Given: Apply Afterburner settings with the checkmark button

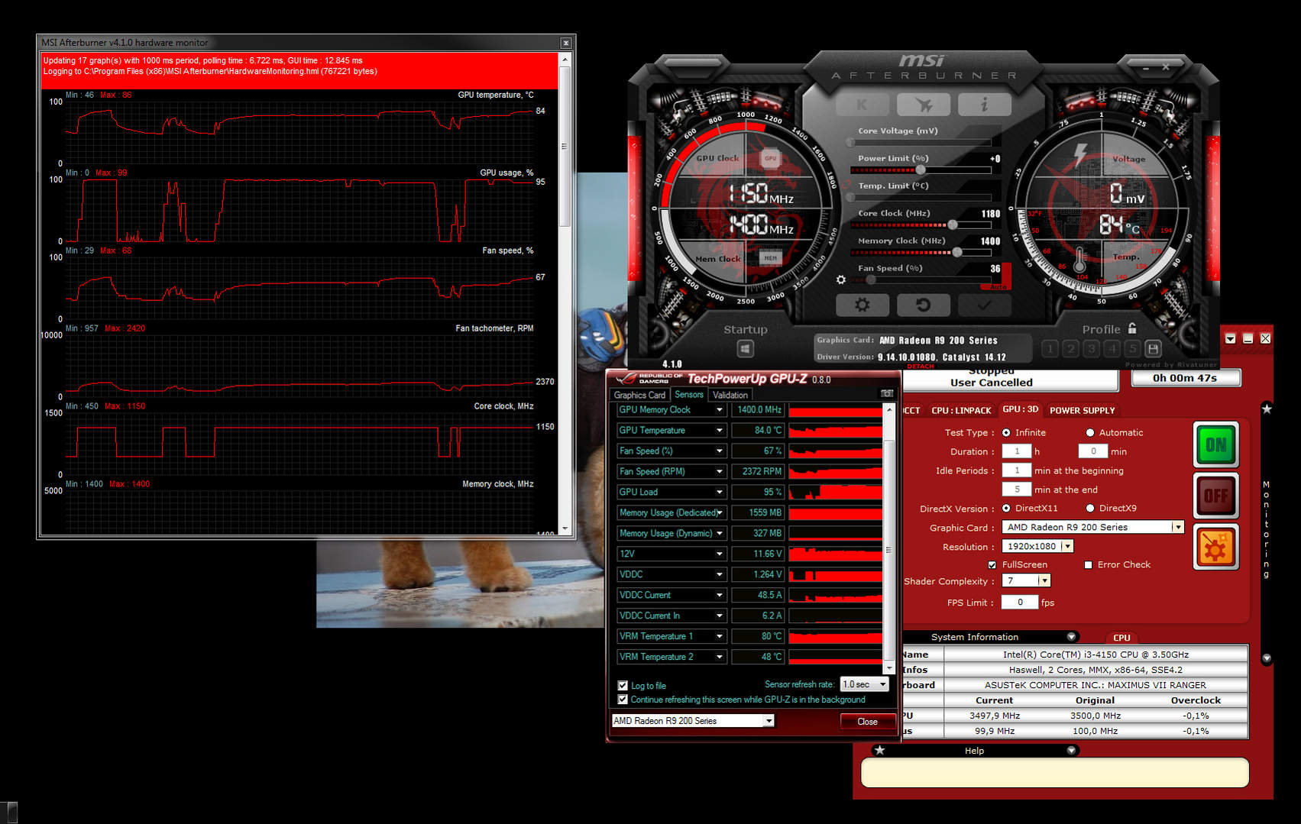Looking at the screenshot, I should [x=985, y=305].
